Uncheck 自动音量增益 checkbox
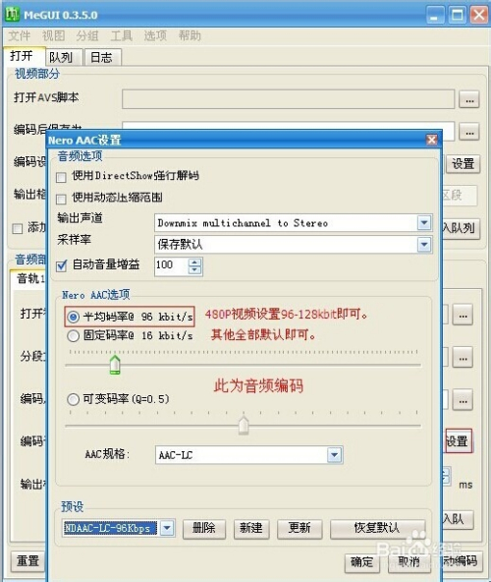This screenshot has height=582, width=491. pos(61,265)
